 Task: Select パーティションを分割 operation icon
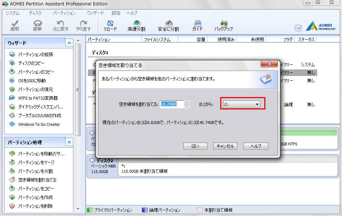[12, 171]
